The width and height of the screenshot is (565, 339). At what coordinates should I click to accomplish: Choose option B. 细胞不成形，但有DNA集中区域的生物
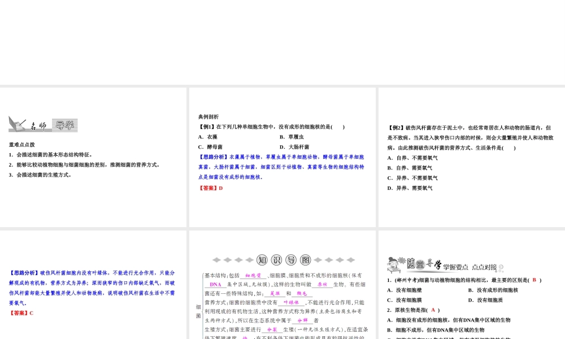click(436, 330)
